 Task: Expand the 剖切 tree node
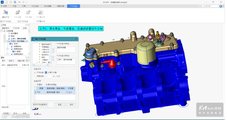[x=5, y=36]
